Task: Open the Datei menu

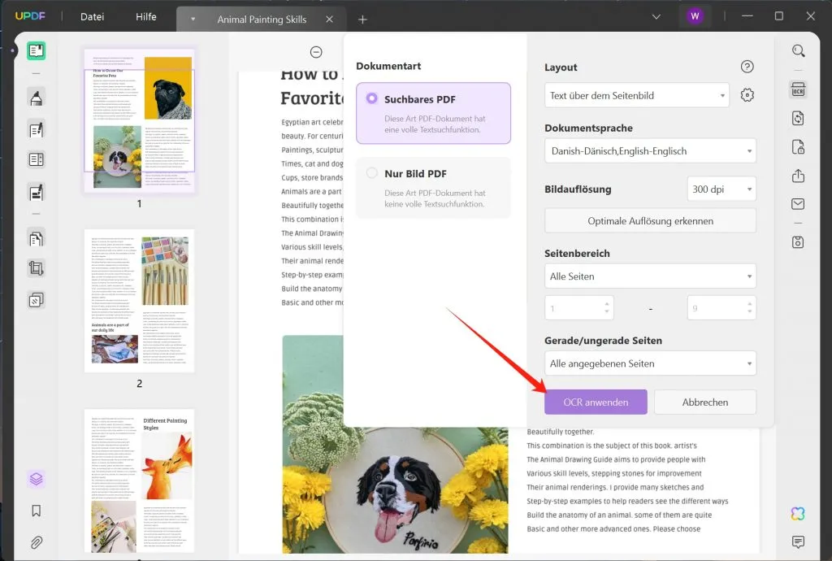Action: [x=93, y=17]
